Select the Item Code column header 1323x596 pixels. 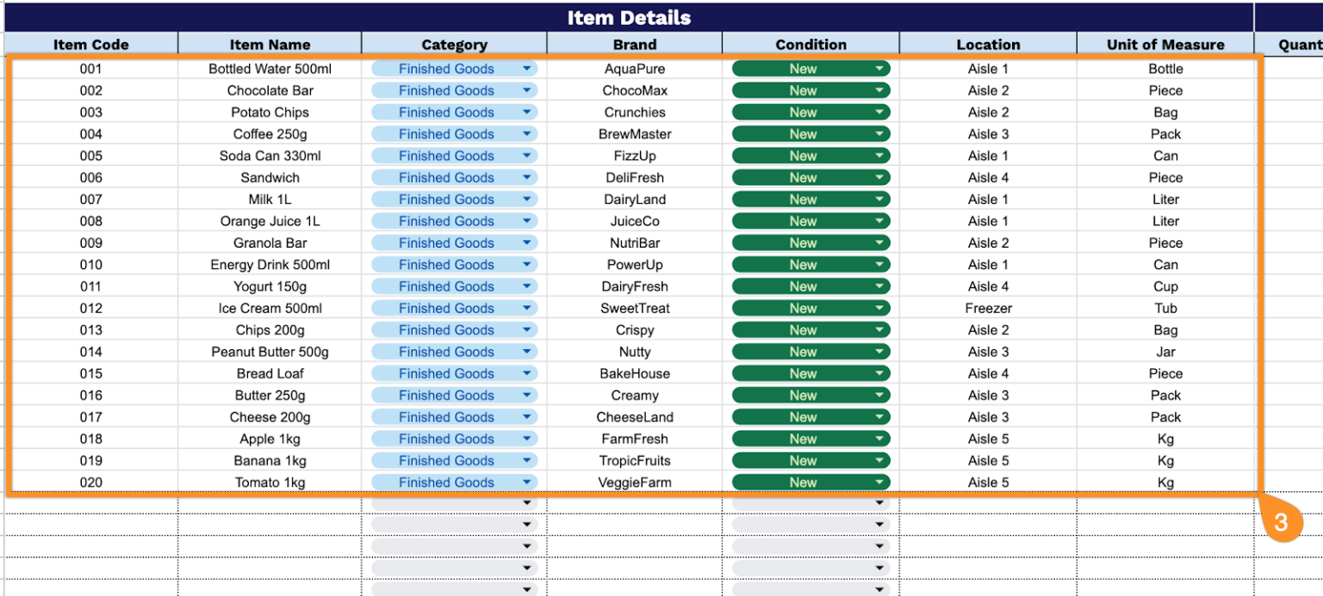coord(90,44)
